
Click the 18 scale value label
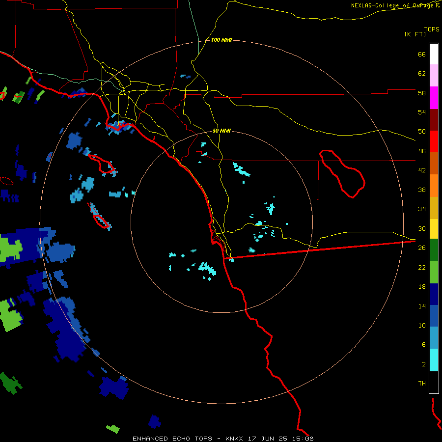pyautogui.click(x=422, y=287)
